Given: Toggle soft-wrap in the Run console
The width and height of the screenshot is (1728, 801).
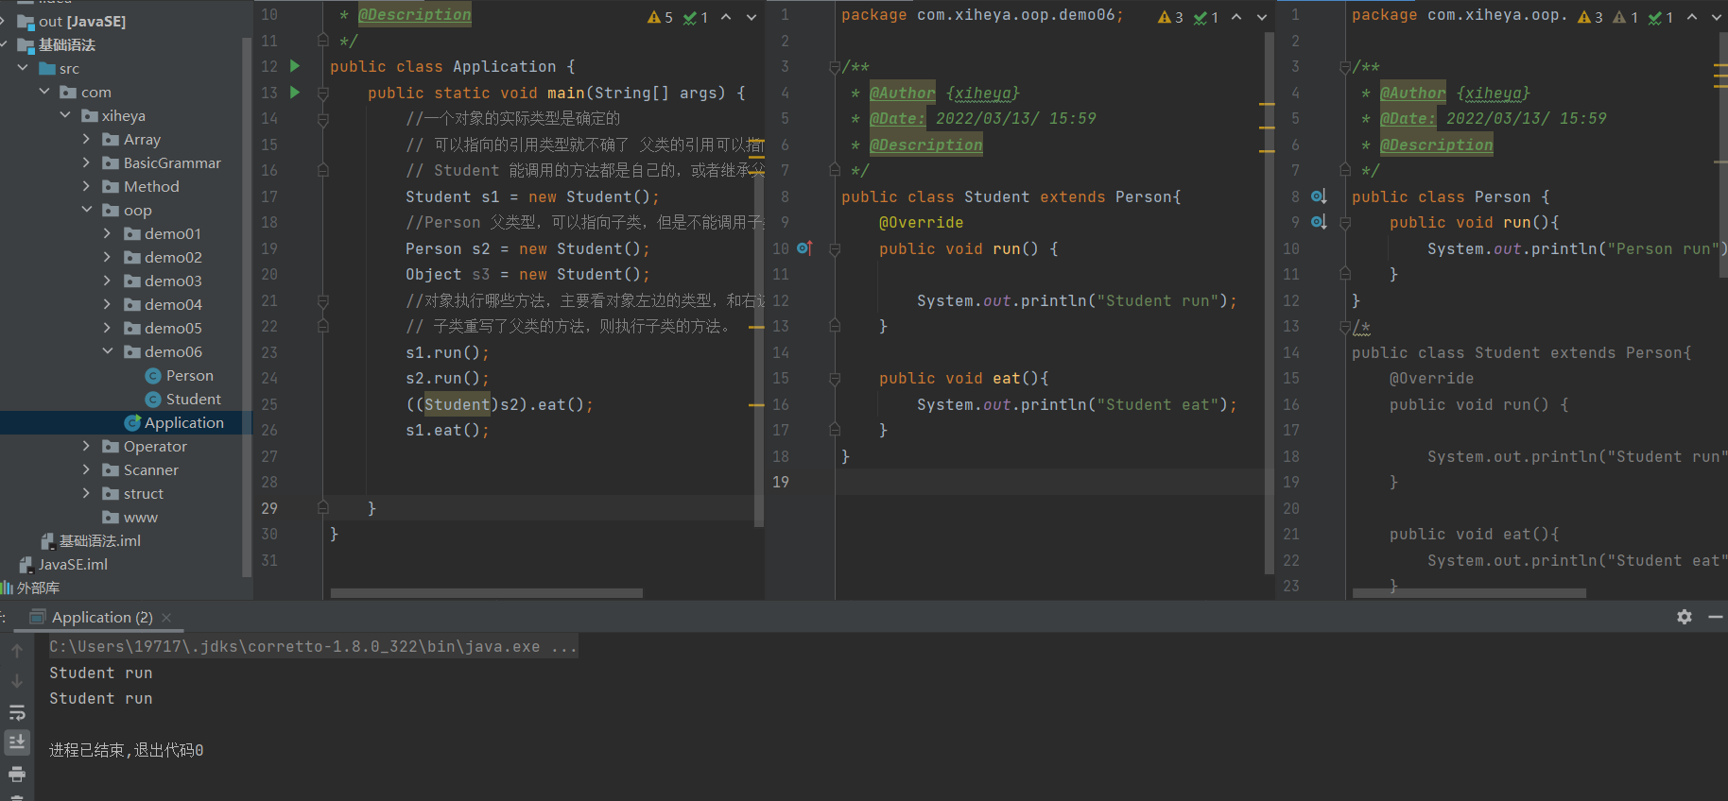Looking at the screenshot, I should click(x=17, y=712).
